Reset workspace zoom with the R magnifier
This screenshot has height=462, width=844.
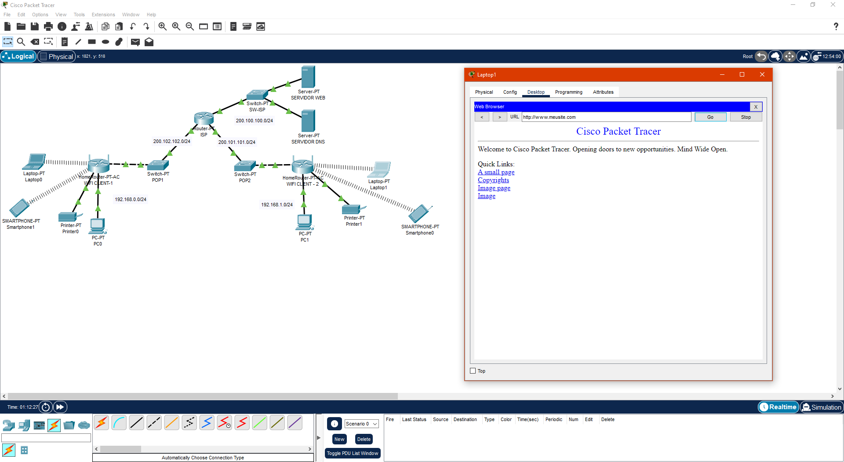pyautogui.click(x=176, y=26)
